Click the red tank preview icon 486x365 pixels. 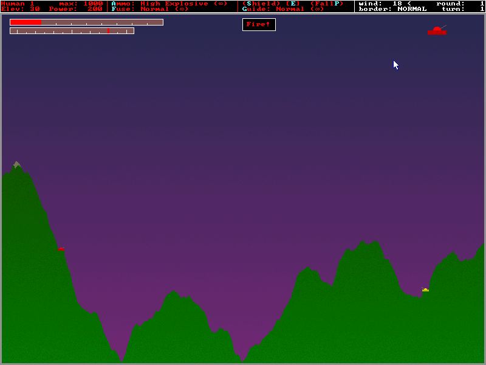coord(437,30)
